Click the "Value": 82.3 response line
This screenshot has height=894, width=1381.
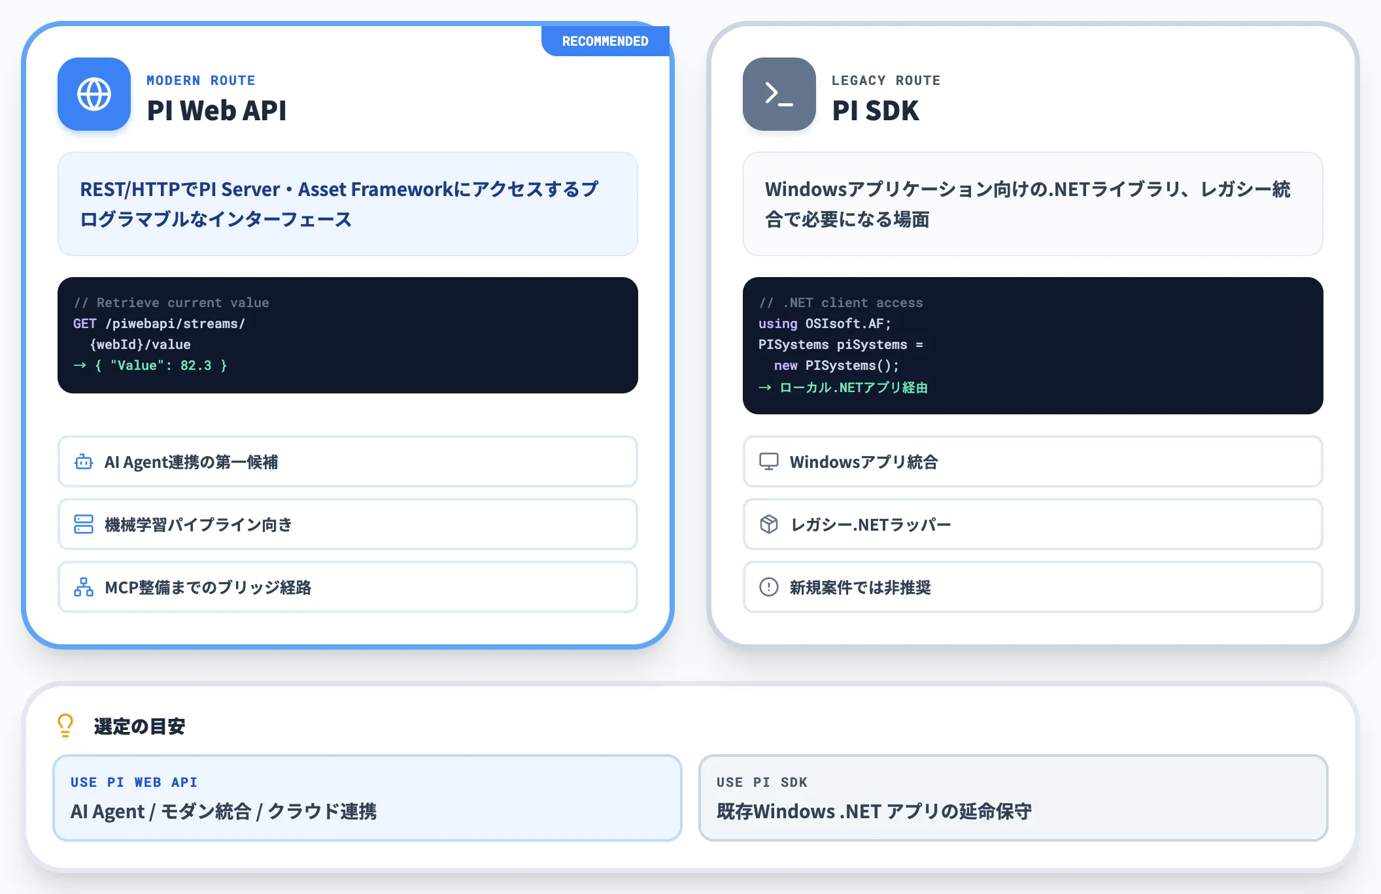point(150,365)
